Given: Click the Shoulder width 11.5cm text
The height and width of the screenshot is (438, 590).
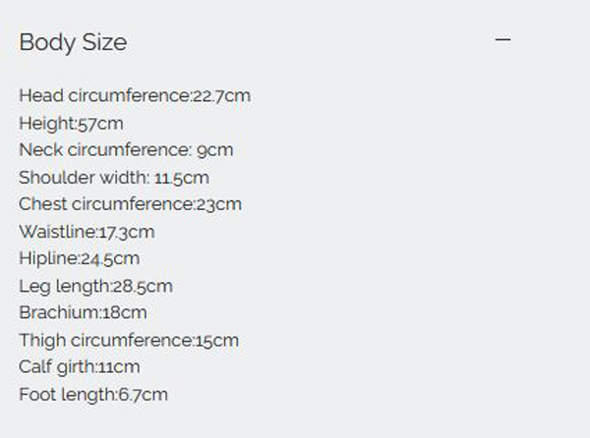Looking at the screenshot, I should pyautogui.click(x=114, y=178).
